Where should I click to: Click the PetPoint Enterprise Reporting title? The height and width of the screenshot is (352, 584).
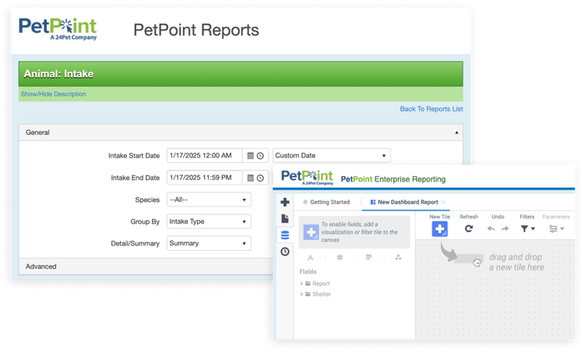click(x=393, y=179)
